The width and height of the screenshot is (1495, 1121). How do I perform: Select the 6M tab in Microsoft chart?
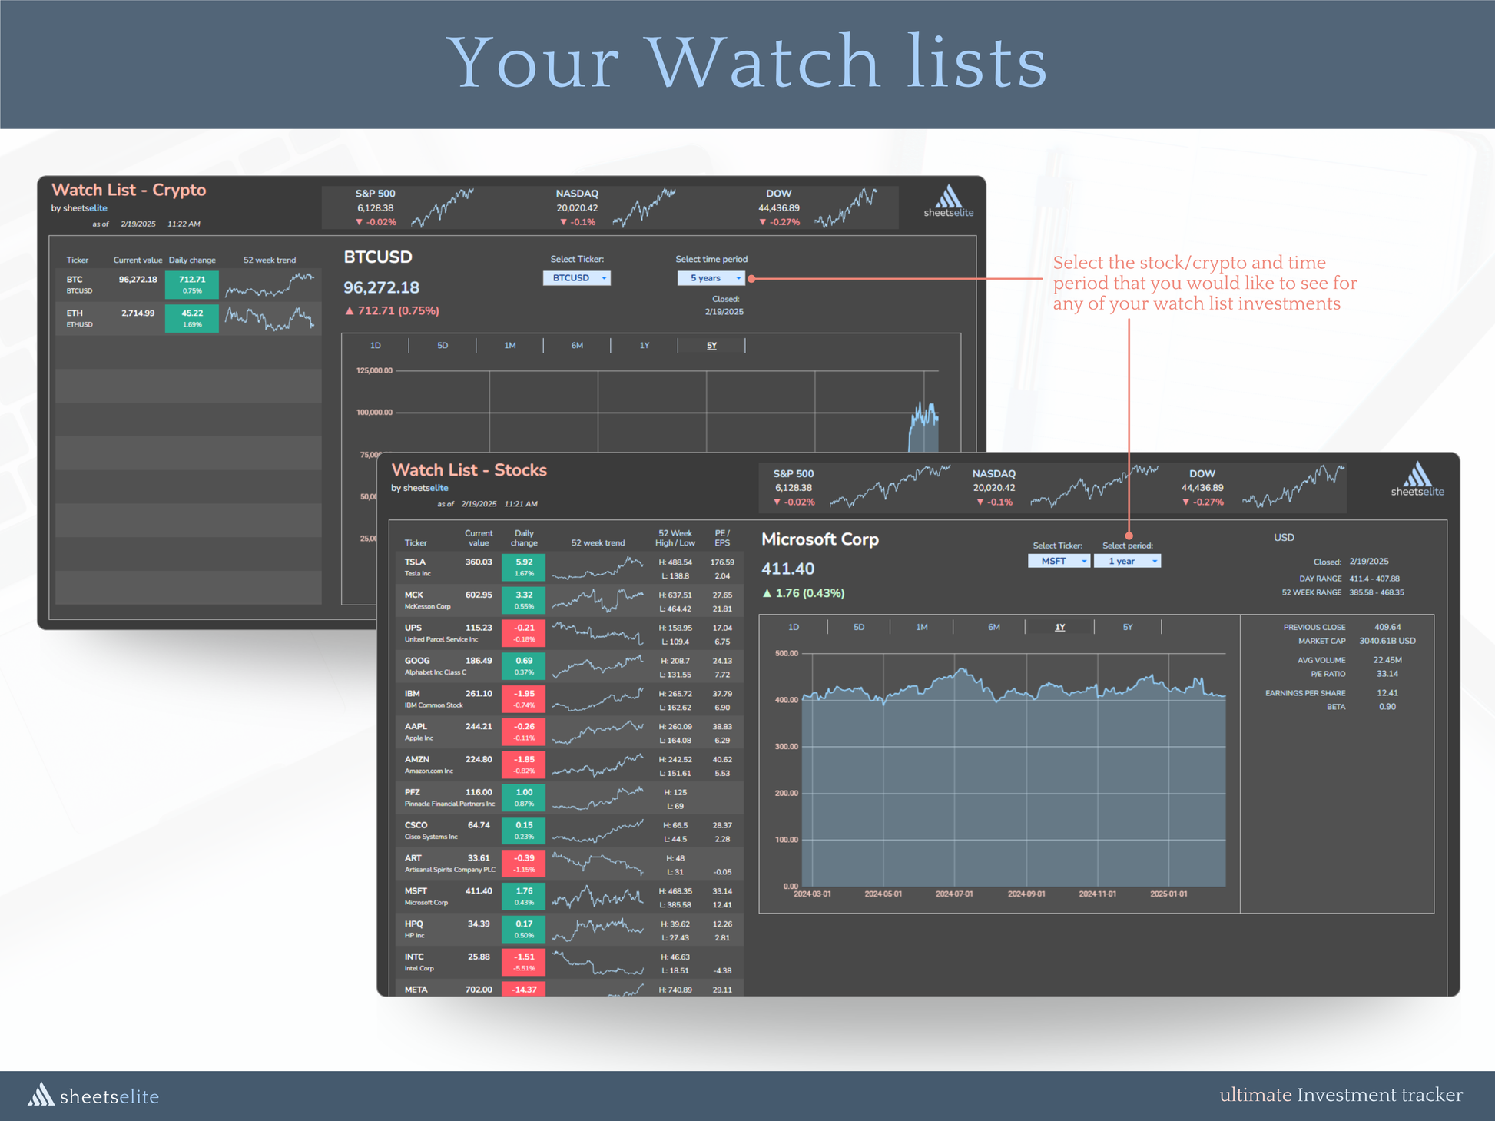click(x=993, y=627)
